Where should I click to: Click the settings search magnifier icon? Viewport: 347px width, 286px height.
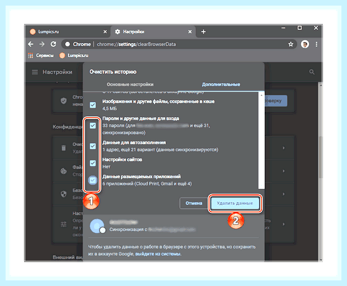312,72
